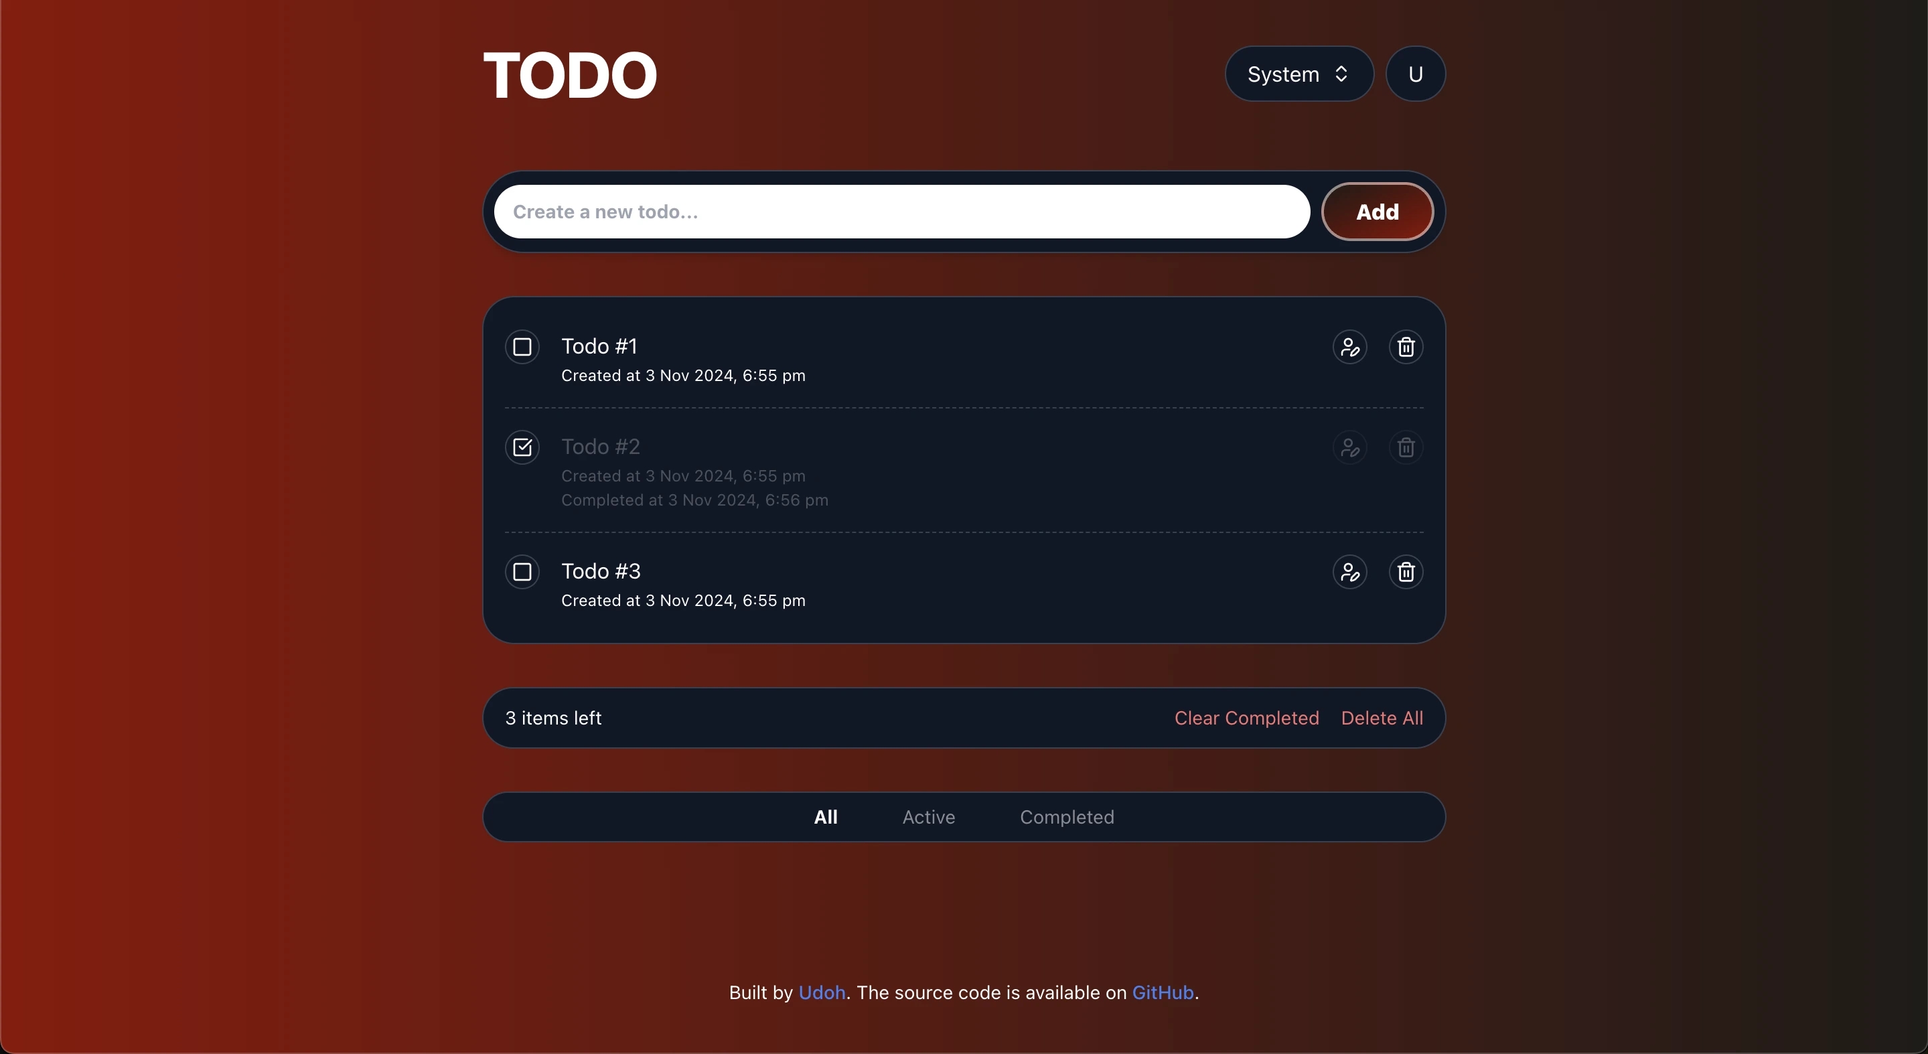Expand the System theme dropdown
This screenshot has height=1054, width=1928.
click(1297, 73)
